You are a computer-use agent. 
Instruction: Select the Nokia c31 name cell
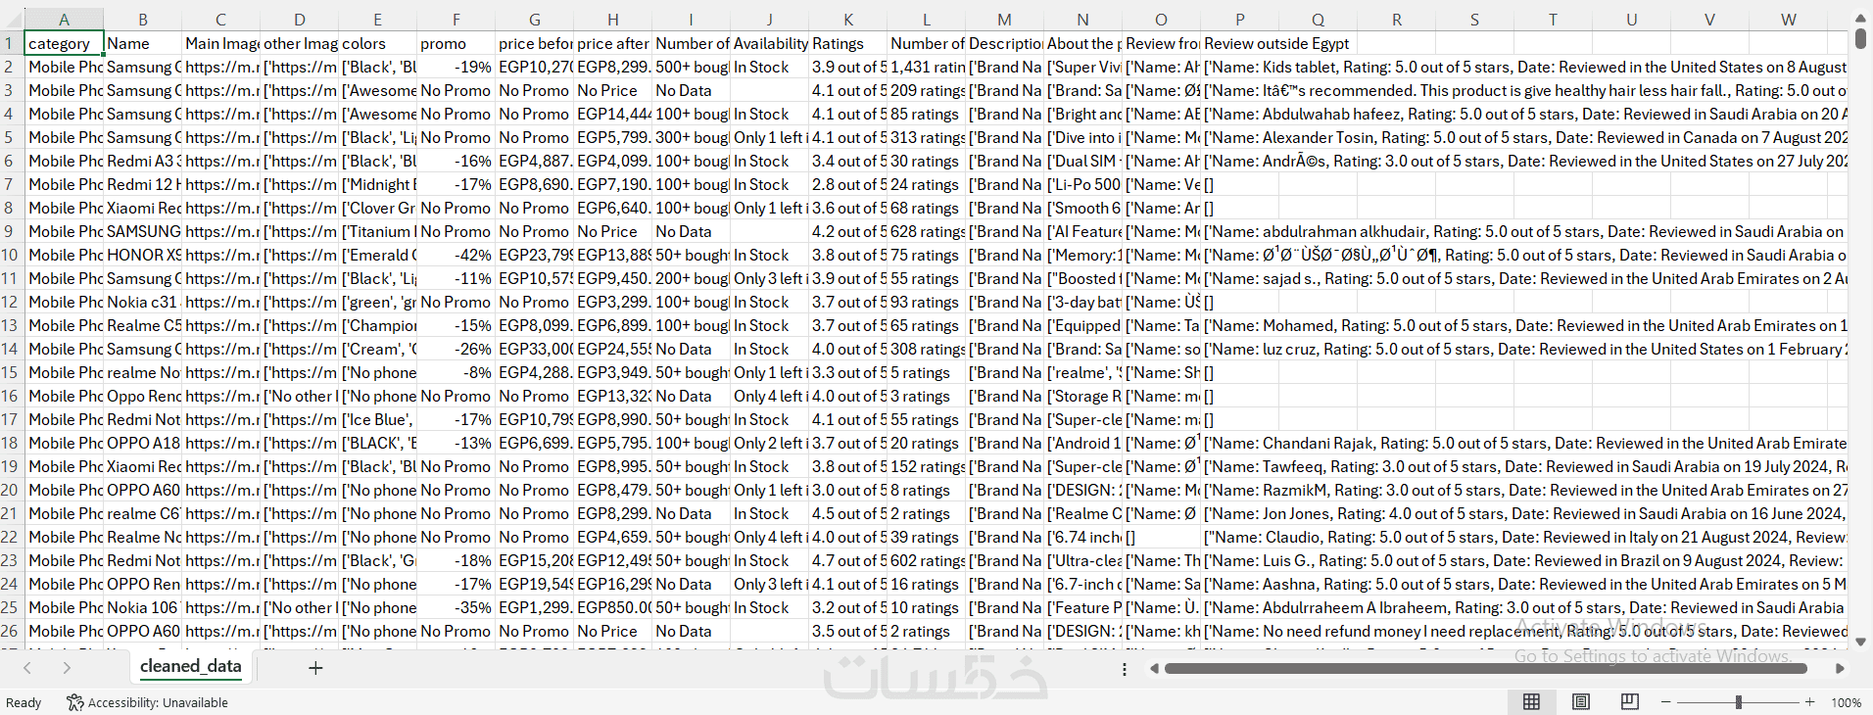[x=142, y=302]
